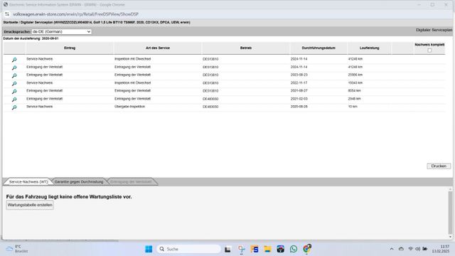Show hidden system tray icons chevron
The image size is (455, 256).
(392, 249)
